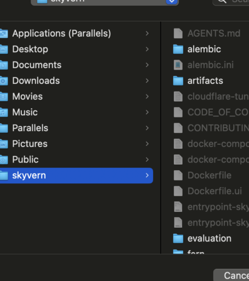Click the Music folder icon
The image size is (249, 281).
(x=4, y=113)
